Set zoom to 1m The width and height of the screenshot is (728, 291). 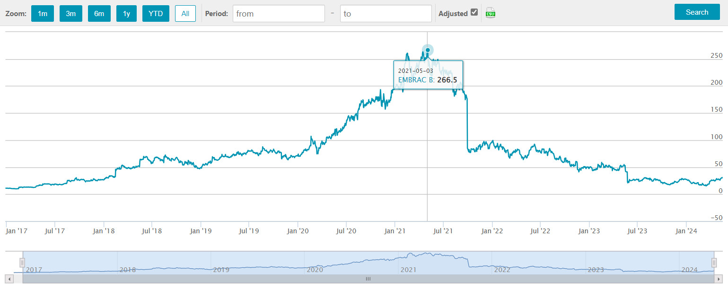tap(43, 13)
